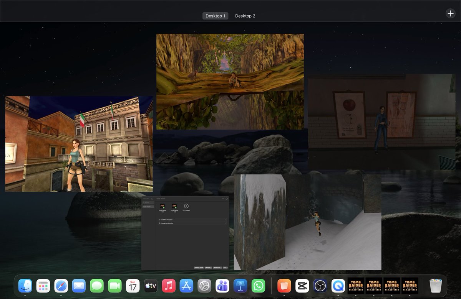The image size is (461, 299).
Task: Expand the Installed Programs row
Action: pyautogui.click(x=192, y=220)
